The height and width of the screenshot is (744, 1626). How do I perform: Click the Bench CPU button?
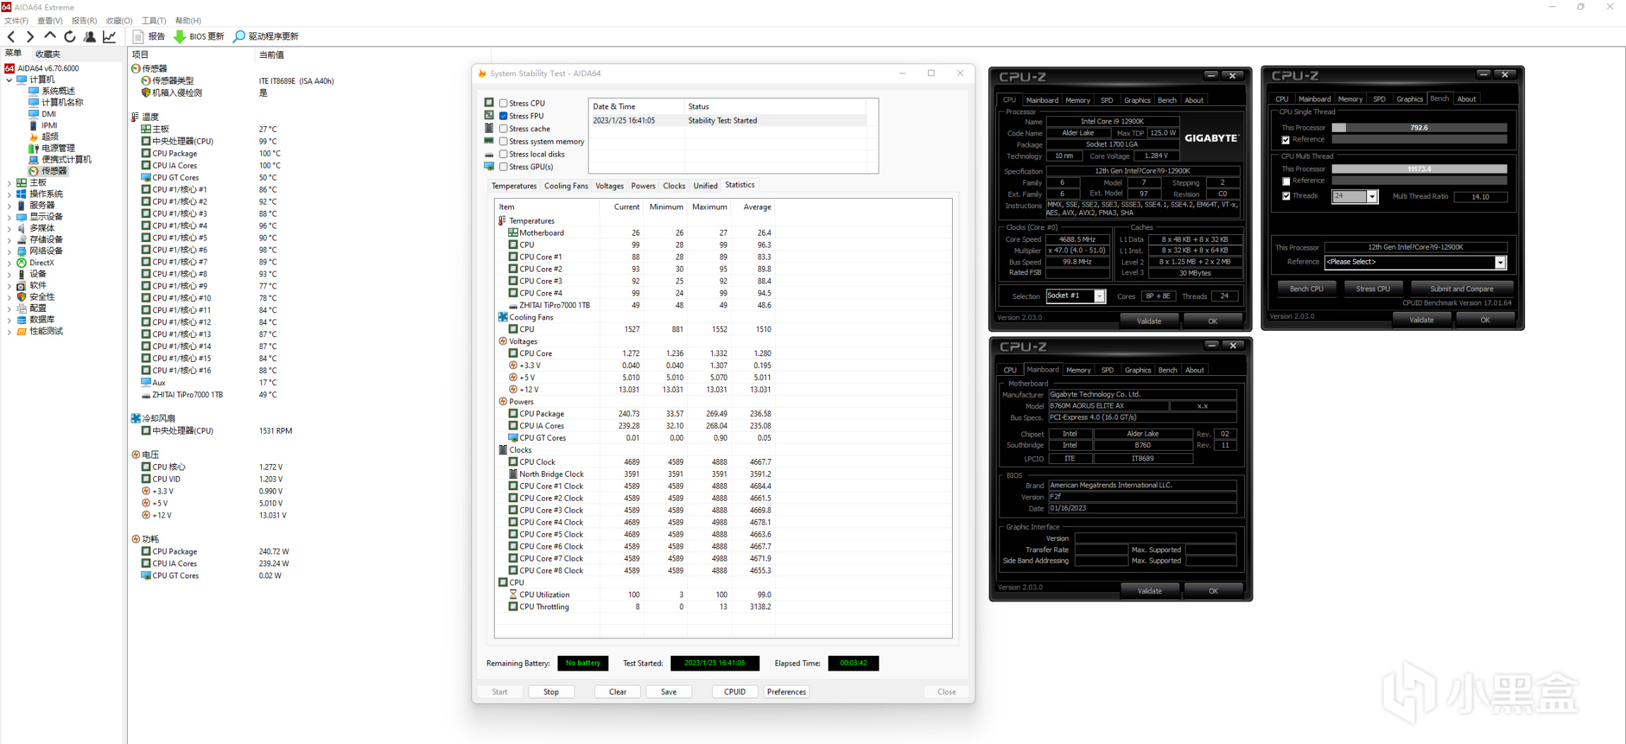coord(1306,288)
